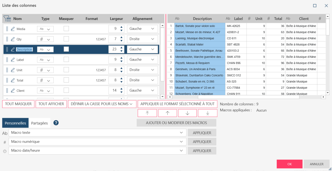This screenshot has width=332, height=171.
Task: Move selected column down one position
Action: pos(188,113)
